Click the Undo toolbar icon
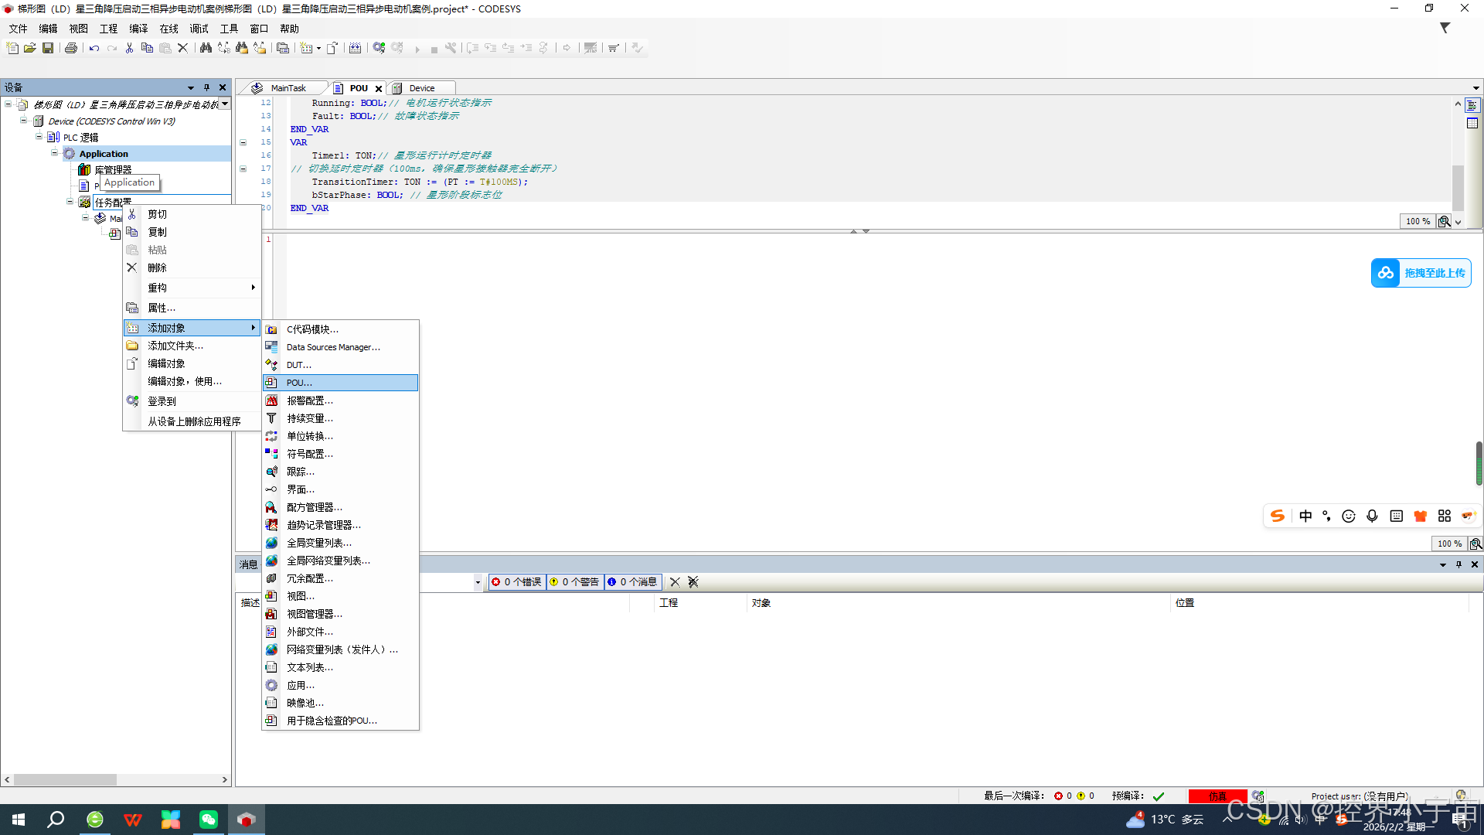This screenshot has width=1484, height=835. pos(94,48)
